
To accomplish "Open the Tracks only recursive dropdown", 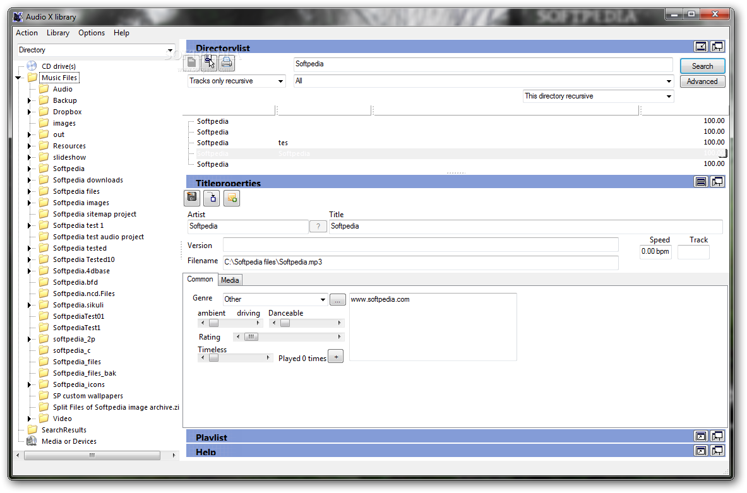I will click(280, 81).
